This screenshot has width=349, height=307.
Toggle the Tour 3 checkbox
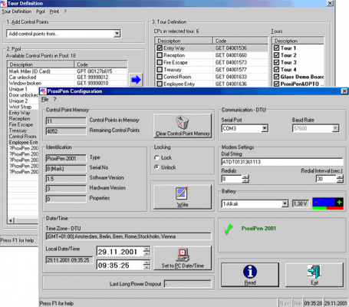point(276,62)
